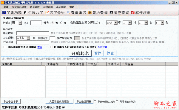Open the birth month (月) dropdown

click(130, 23)
